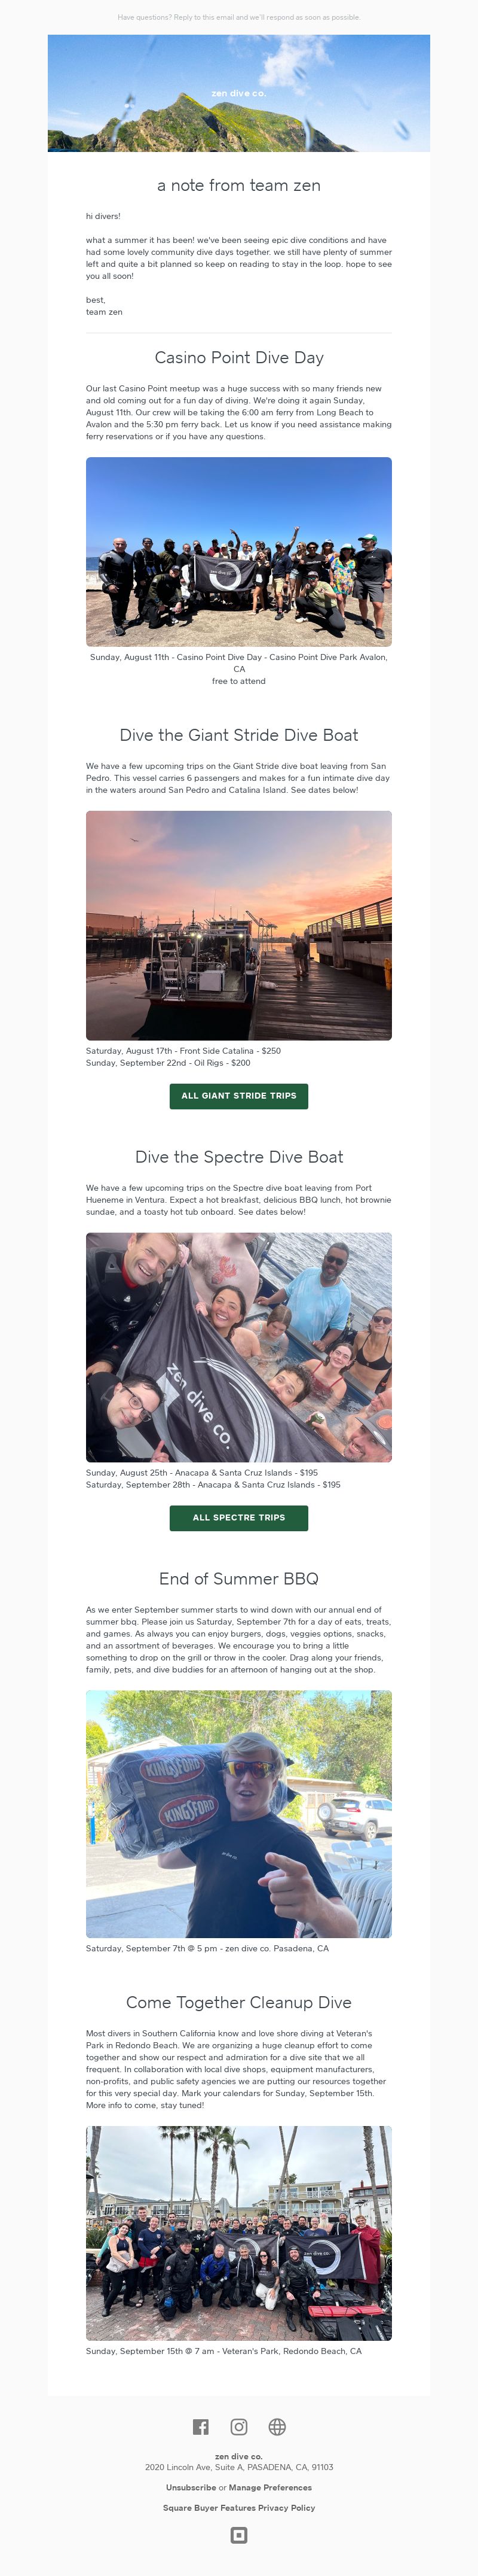Open the Kingsford charcoal BBQ photo
Image resolution: width=478 pixels, height=2576 pixels.
238,1814
